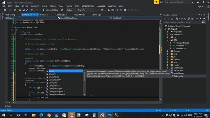Open the FetchList() member dropdown
This screenshot has height=118, width=210.
tap(136, 18)
